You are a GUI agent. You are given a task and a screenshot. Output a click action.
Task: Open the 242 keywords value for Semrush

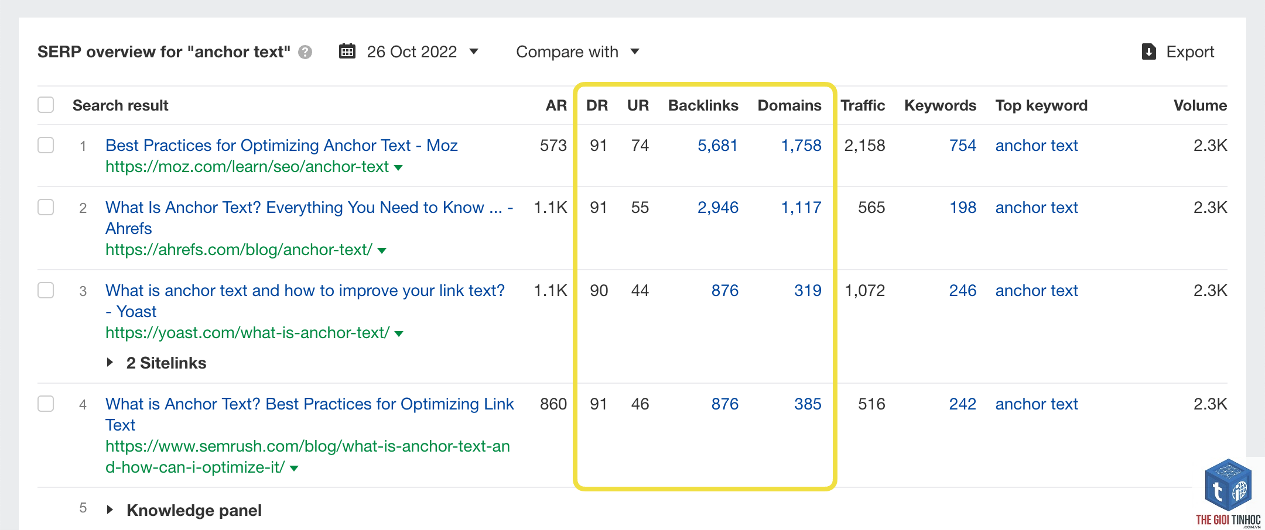[963, 404]
